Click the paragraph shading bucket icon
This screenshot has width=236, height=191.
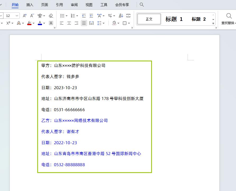[114, 23]
